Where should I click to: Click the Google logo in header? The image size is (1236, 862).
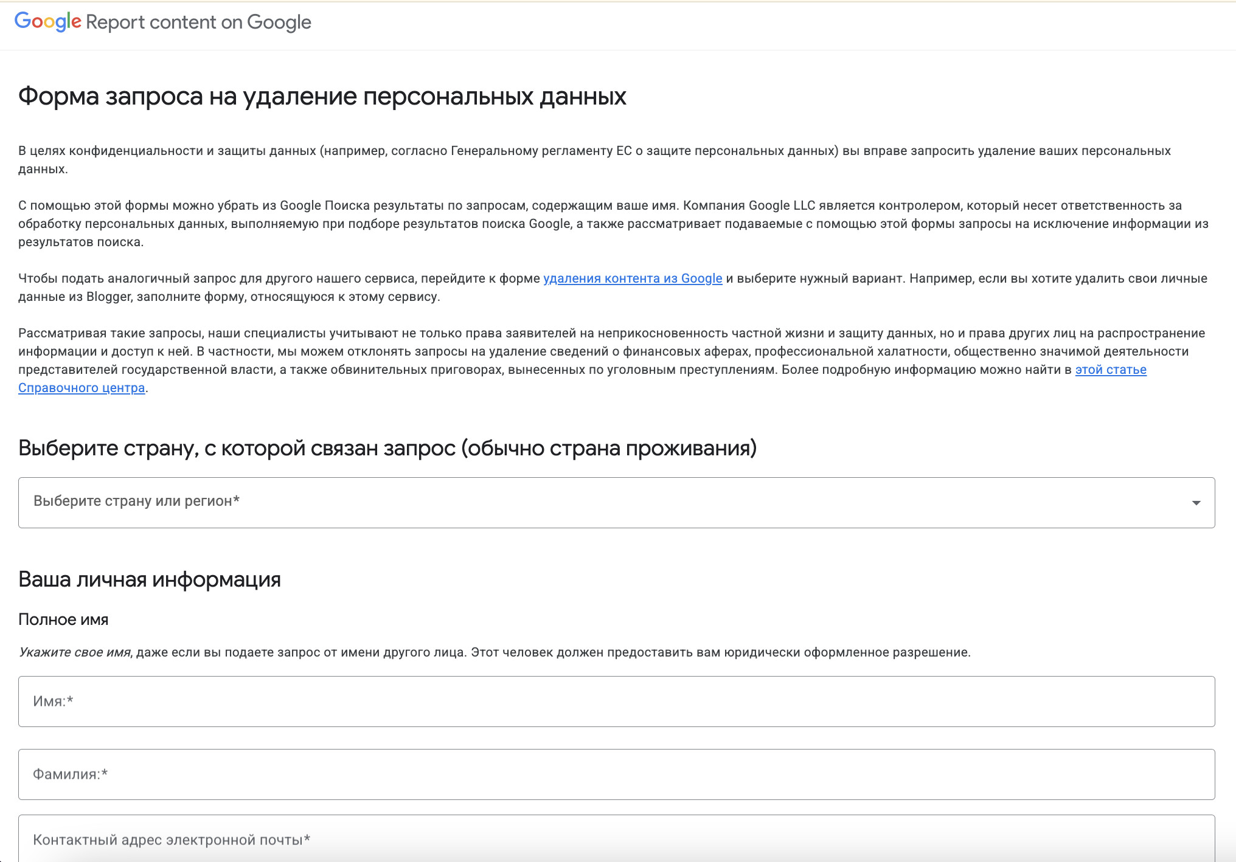pyautogui.click(x=47, y=22)
